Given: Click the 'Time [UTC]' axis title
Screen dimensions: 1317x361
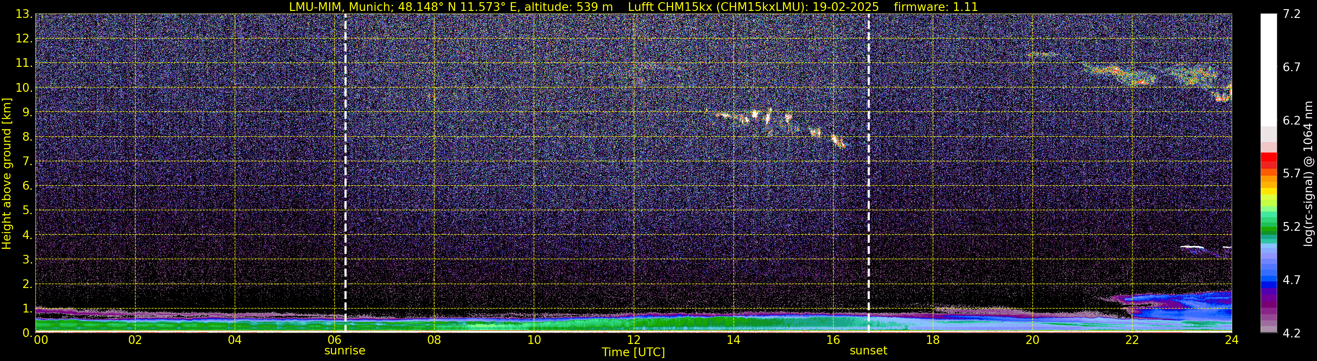Looking at the screenshot, I should pos(633,352).
